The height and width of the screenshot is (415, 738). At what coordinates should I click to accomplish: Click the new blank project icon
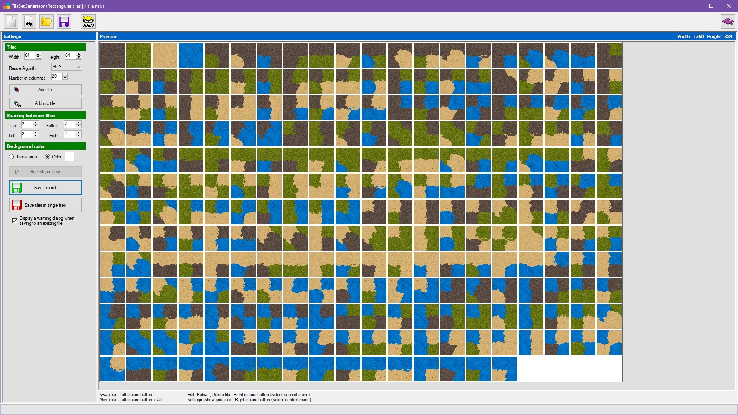tap(12, 22)
